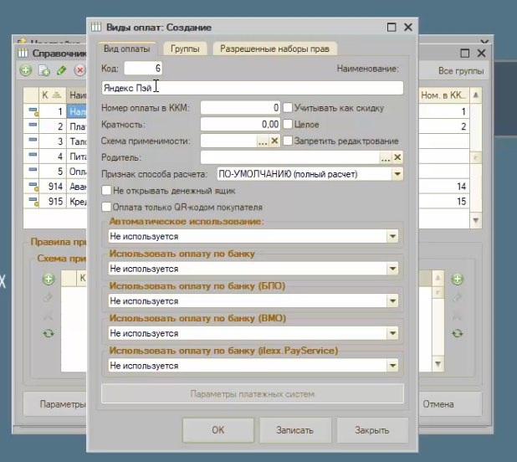Open ilexx.PayService payment dropdown
This screenshot has height=462, width=517.
[392, 366]
